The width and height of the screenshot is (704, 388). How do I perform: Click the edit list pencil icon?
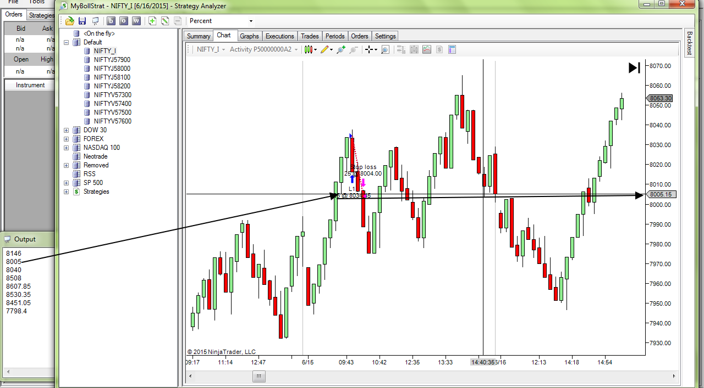pos(164,21)
